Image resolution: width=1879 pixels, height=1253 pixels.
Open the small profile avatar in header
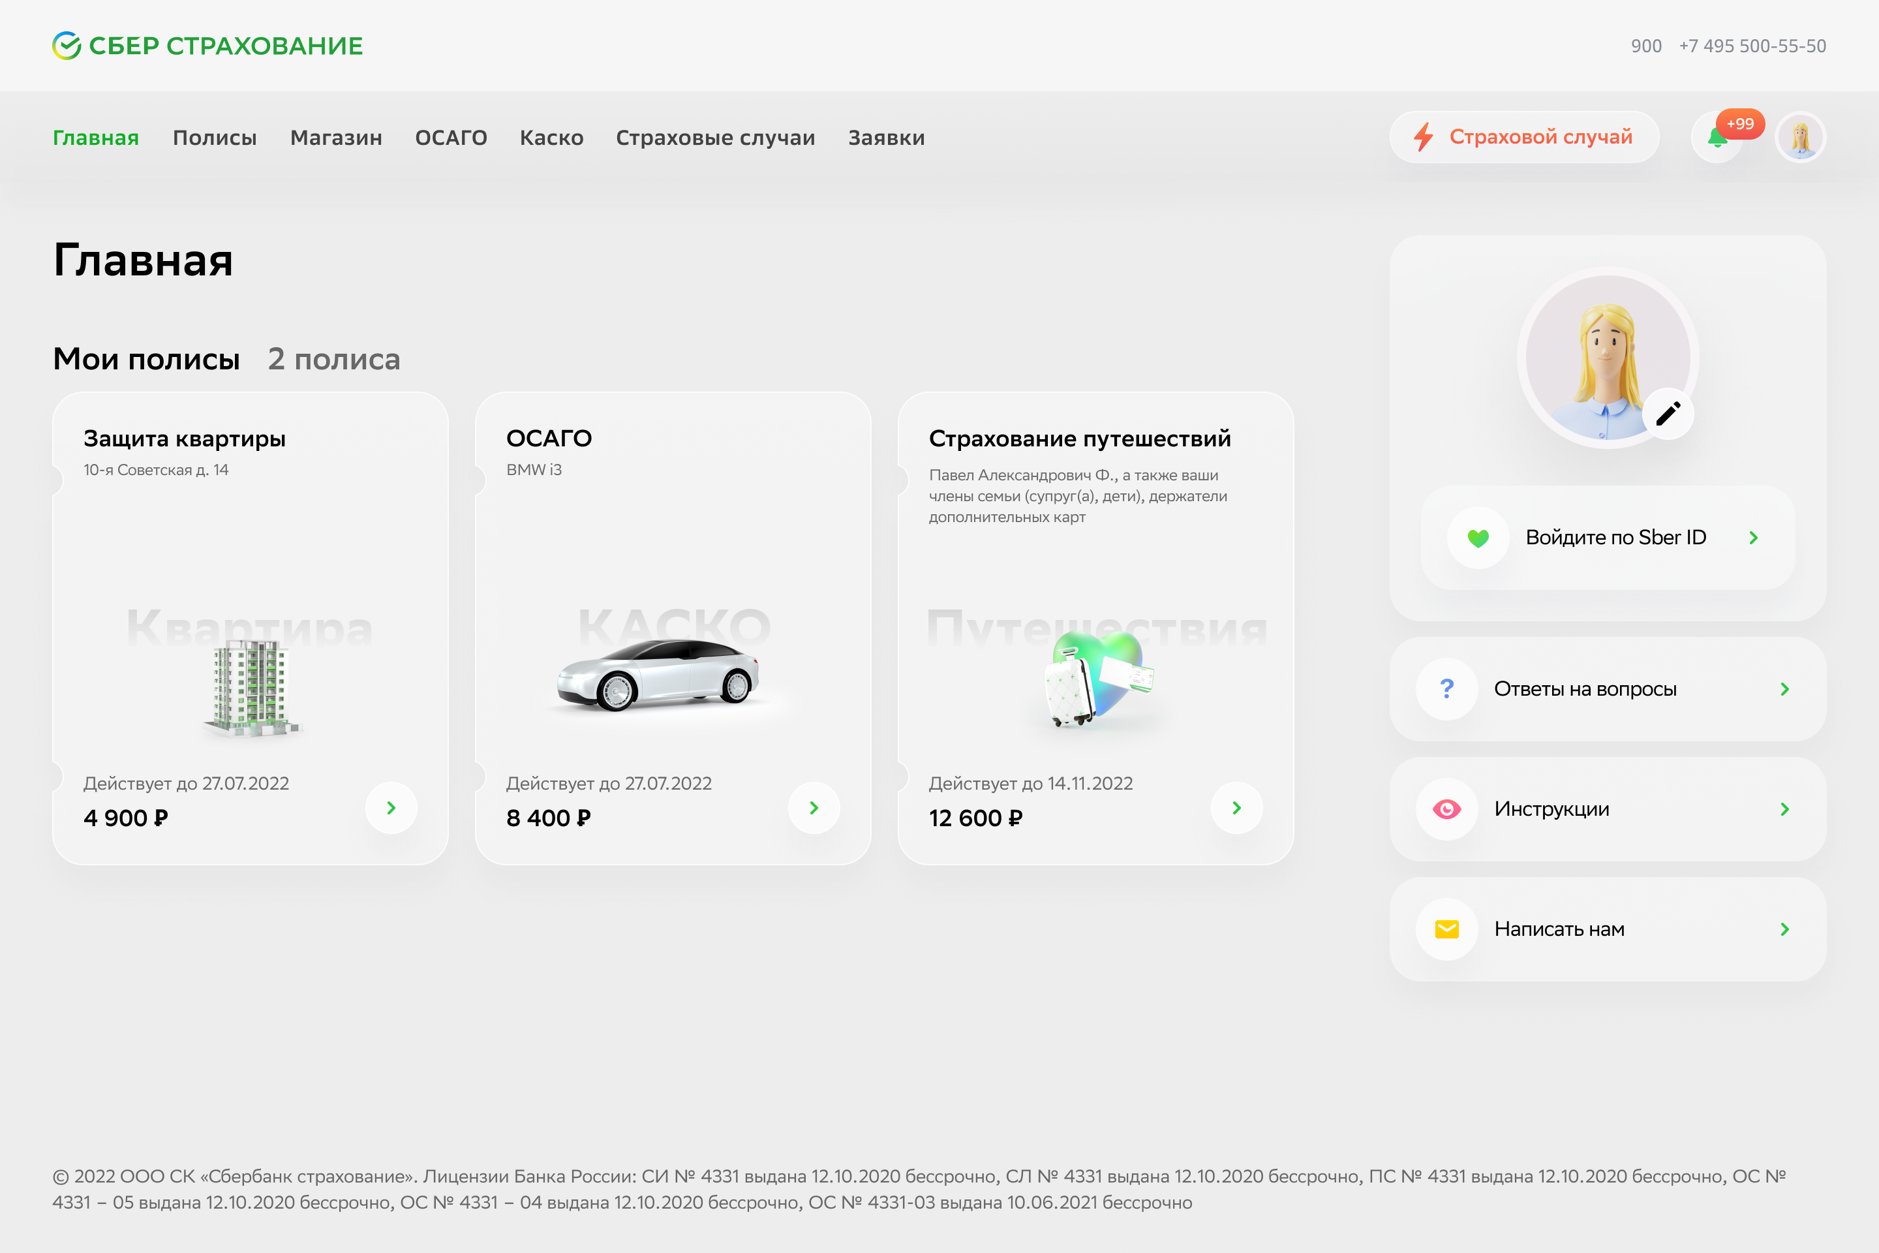tap(1800, 138)
